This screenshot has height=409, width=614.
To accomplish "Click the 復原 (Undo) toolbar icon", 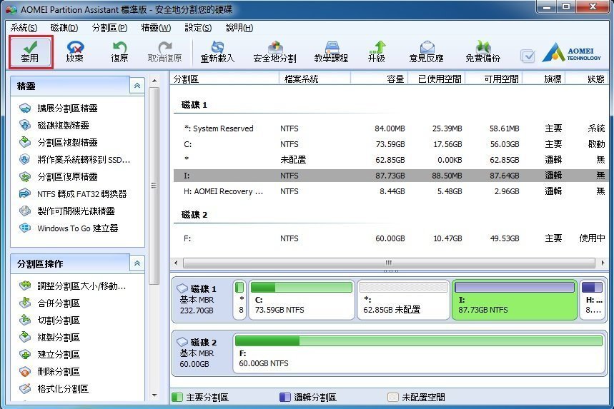I will click(119, 52).
